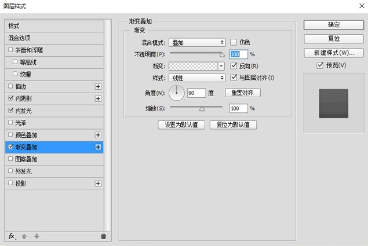Screen dimensions: 368x246
Task: Enable the 外发光 checkbox
Action: (10, 171)
